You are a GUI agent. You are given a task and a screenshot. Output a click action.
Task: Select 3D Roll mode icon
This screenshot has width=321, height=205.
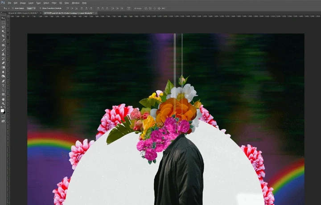150,8
